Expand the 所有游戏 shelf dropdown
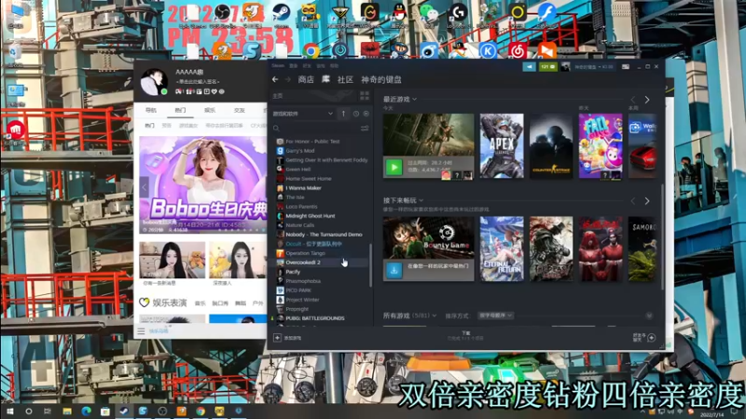746x419 pixels. pos(435,316)
